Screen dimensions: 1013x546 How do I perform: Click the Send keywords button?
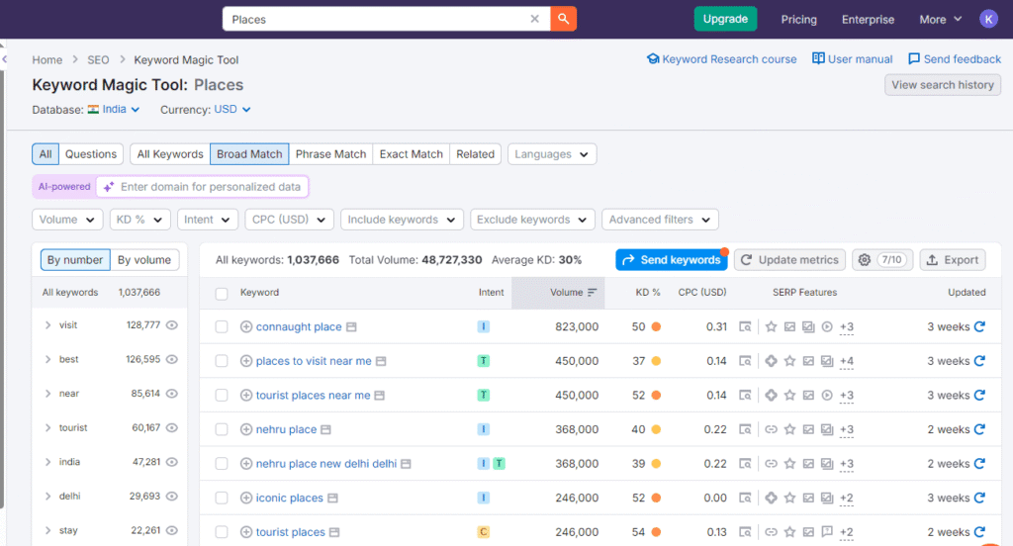[671, 260]
